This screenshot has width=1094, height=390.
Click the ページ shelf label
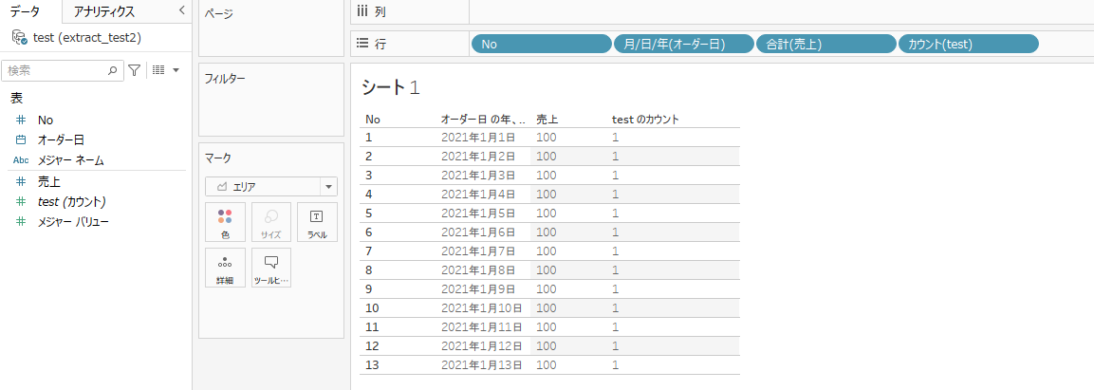coord(218,14)
